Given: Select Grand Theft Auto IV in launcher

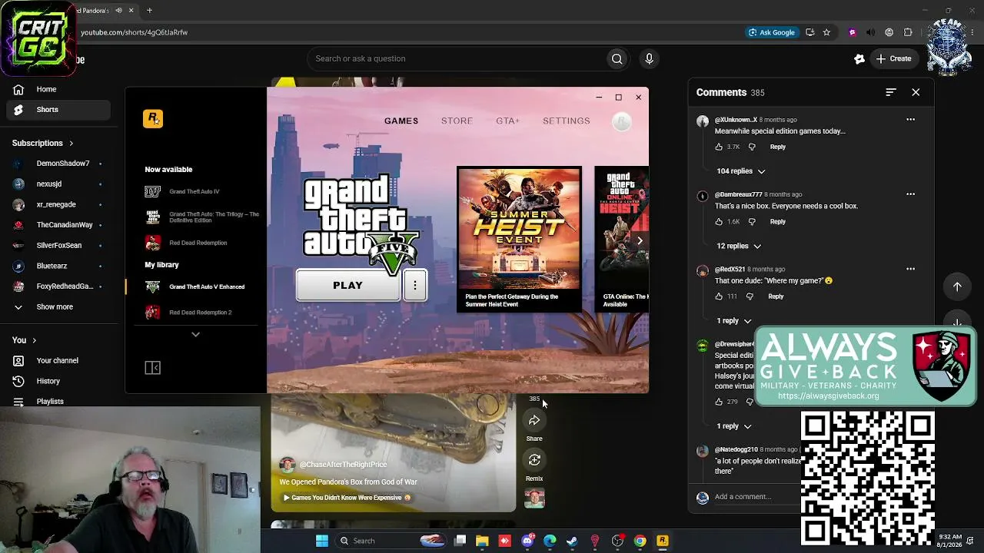Looking at the screenshot, I should pyautogui.click(x=194, y=192).
